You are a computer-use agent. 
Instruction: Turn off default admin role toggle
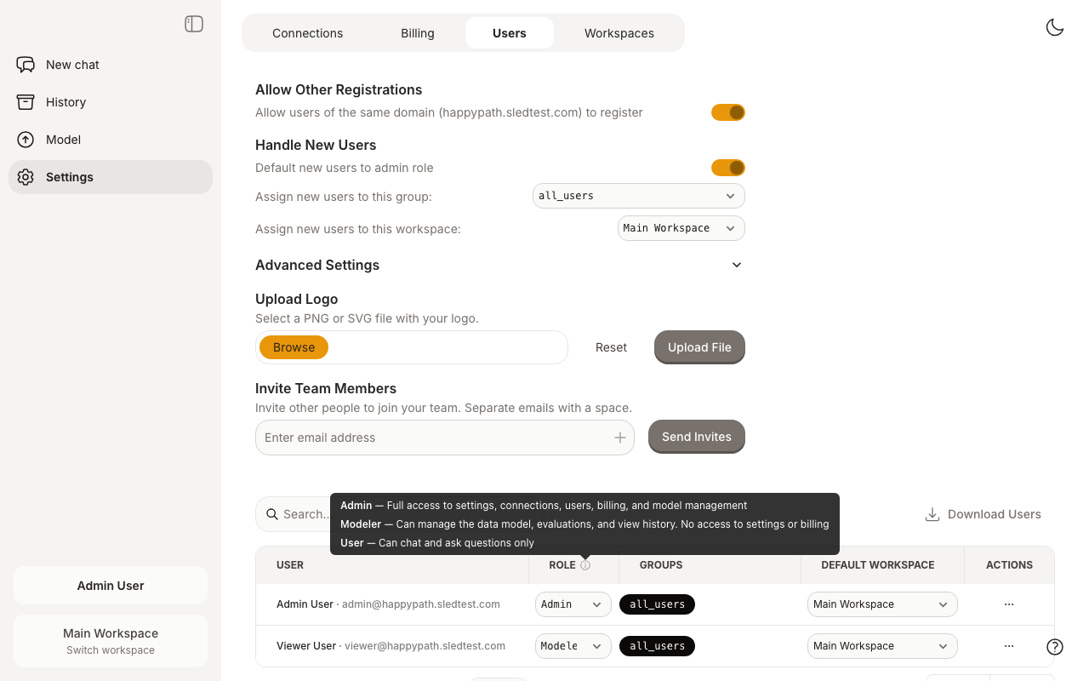coord(727,168)
